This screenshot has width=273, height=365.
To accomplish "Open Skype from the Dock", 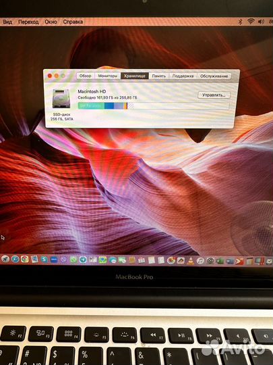I will point(44,260).
